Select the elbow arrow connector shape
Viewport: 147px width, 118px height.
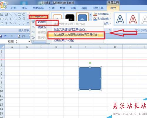[15, 19]
